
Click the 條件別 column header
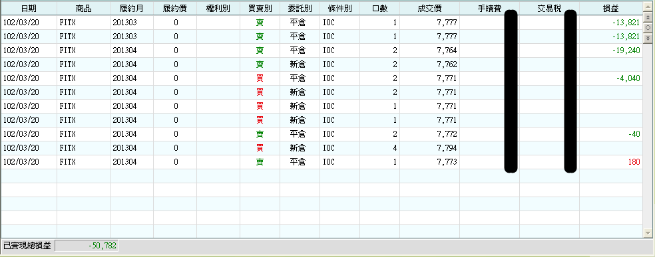point(339,9)
